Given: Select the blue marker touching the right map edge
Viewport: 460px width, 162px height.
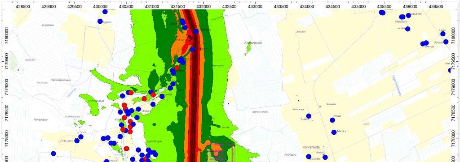Looking at the screenshot, I should tap(450, 70).
